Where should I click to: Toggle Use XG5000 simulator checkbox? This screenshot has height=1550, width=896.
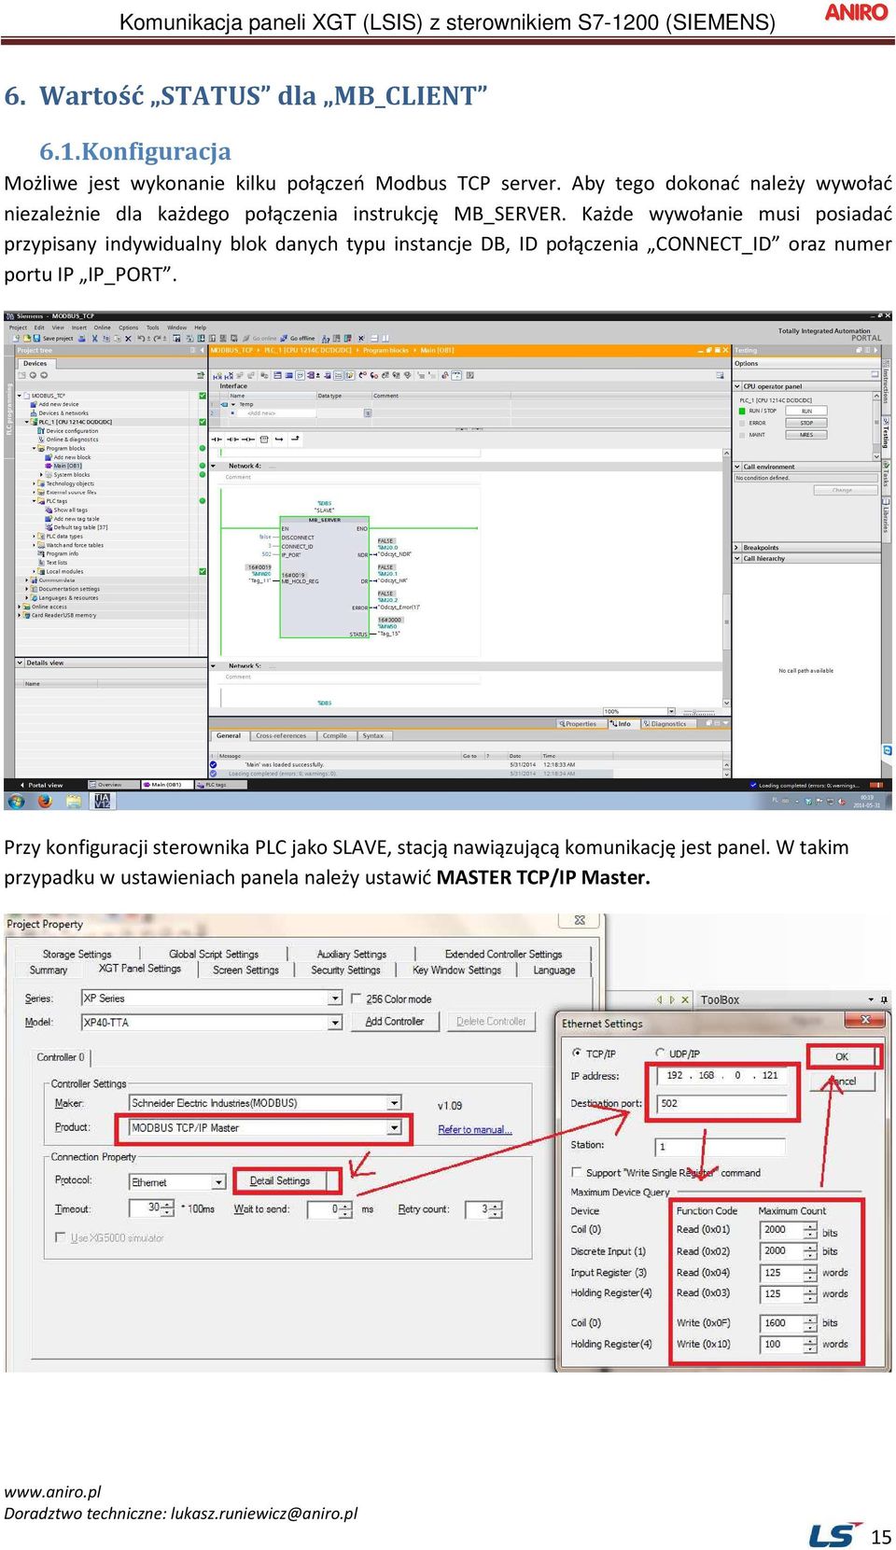click(x=61, y=1237)
